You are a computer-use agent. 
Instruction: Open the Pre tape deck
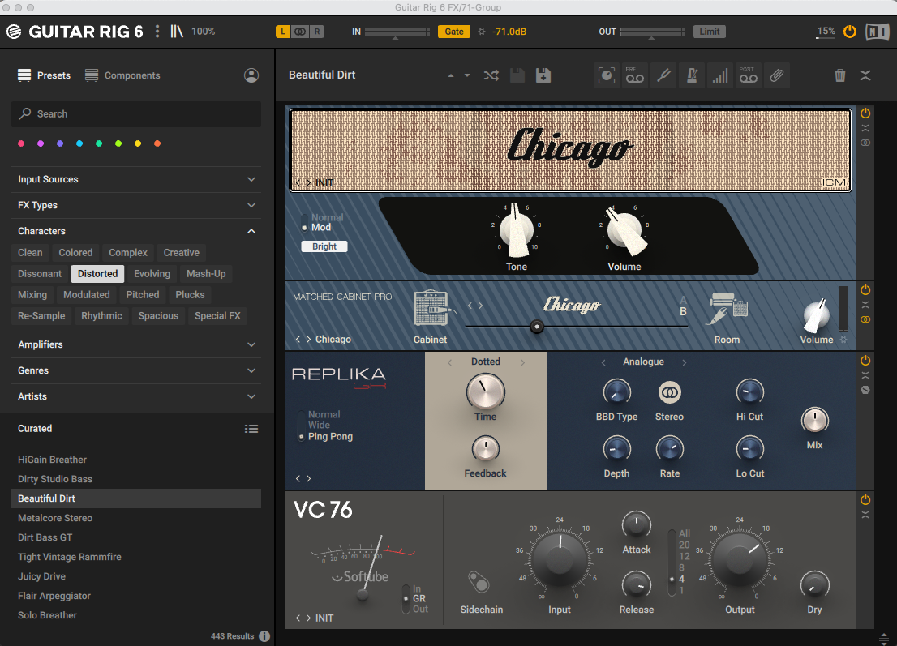[635, 75]
